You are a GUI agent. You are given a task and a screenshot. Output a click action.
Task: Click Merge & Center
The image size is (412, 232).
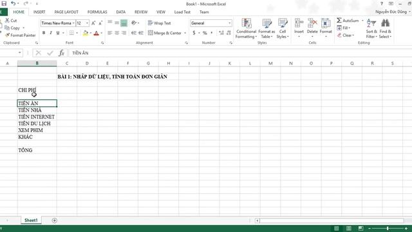tap(165, 33)
